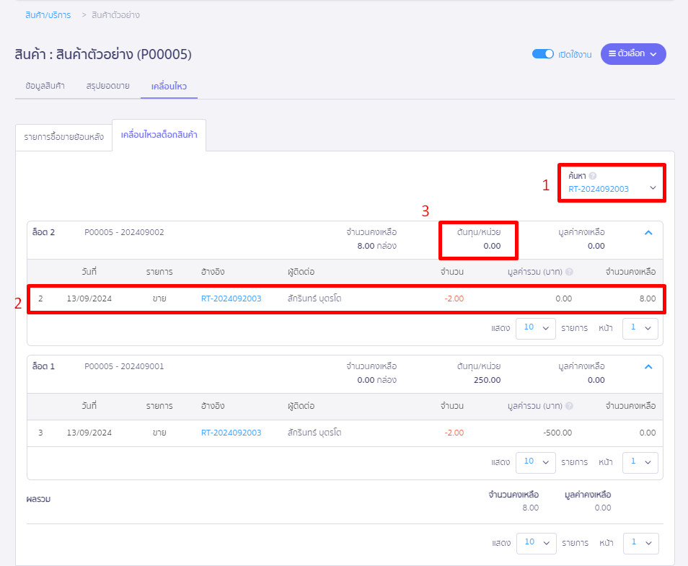Toggle the เปิดใช้งาน switch
Viewport: 688px width, 566px height.
pos(542,54)
